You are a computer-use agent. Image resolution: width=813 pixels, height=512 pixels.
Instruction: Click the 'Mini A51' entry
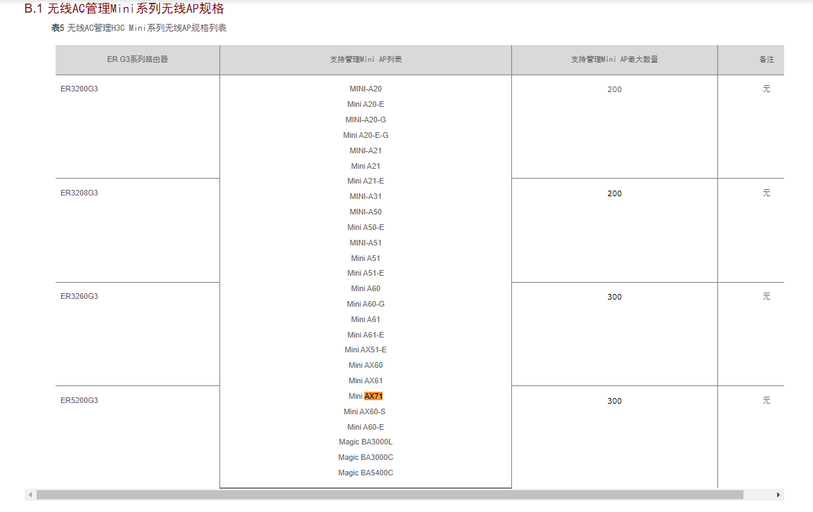click(366, 258)
